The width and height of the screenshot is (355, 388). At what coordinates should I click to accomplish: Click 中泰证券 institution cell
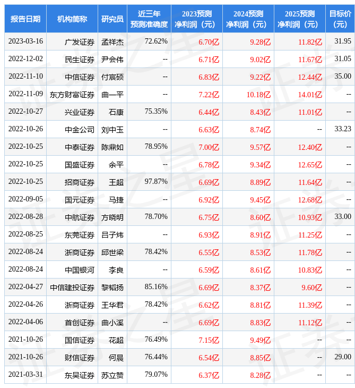coord(80,147)
